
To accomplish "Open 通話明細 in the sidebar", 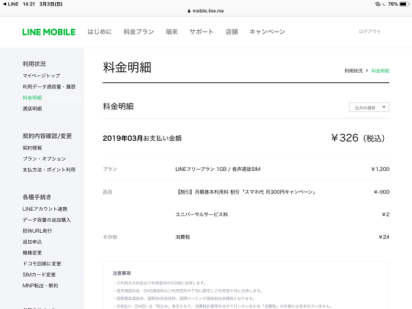I will (32, 108).
